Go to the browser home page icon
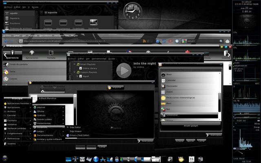 (157, 41)
